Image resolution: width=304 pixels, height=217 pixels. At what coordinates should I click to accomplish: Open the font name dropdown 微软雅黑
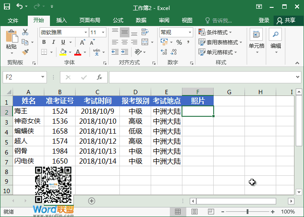[86, 33]
